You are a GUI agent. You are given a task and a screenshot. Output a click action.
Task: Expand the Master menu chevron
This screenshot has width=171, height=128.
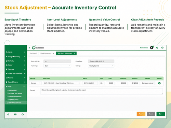(x=24, y=65)
